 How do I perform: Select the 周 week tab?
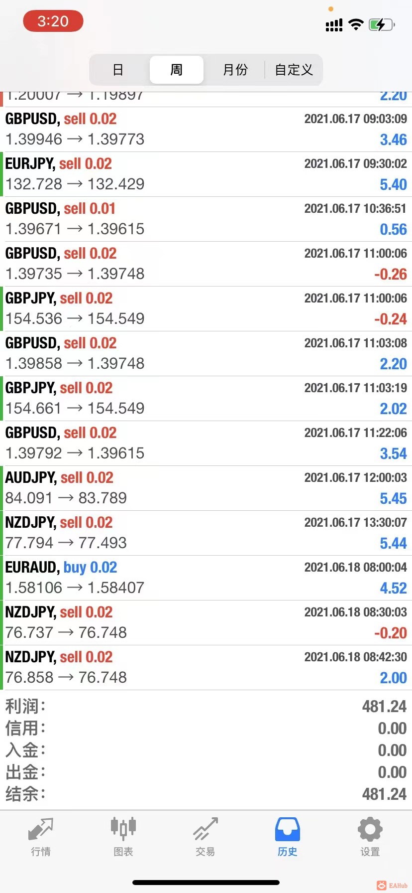[176, 70]
